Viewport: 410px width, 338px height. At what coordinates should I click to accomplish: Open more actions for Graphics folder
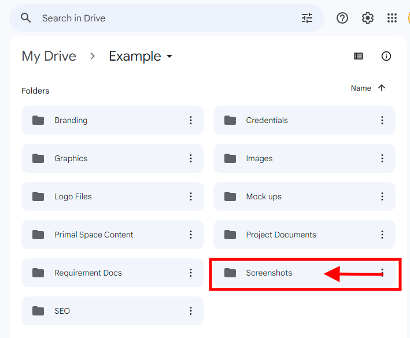(x=191, y=158)
